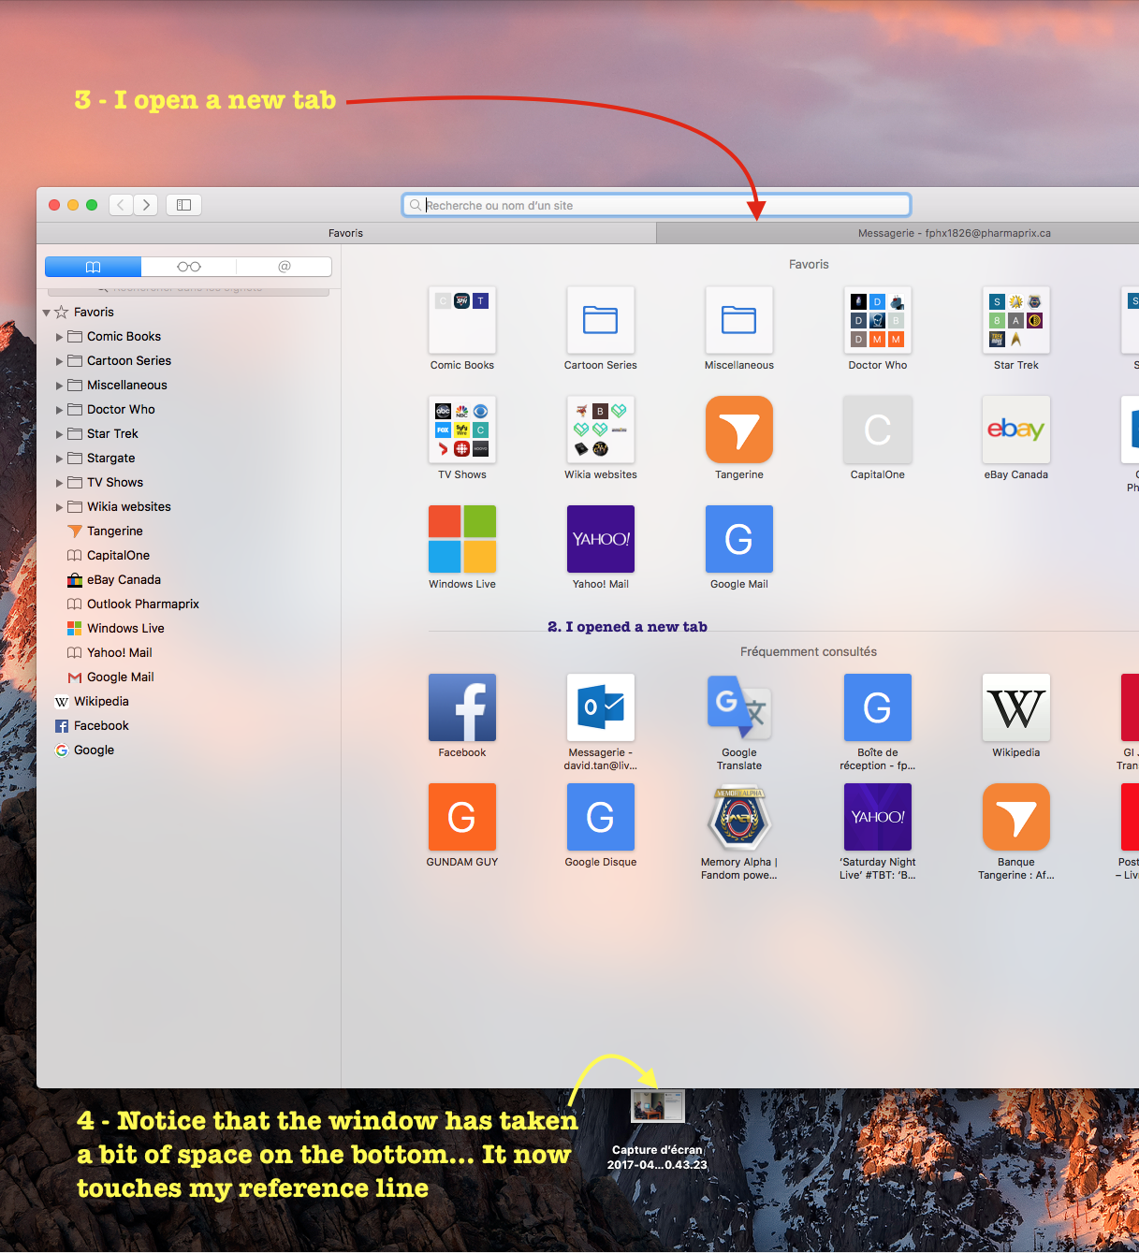This screenshot has height=1253, width=1139.
Task: Expand the Cartoon Series sidebar folder
Action: point(60,361)
